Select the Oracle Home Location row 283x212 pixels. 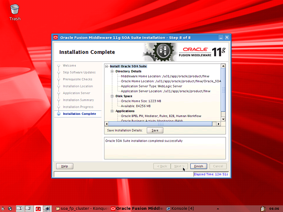click(171, 81)
